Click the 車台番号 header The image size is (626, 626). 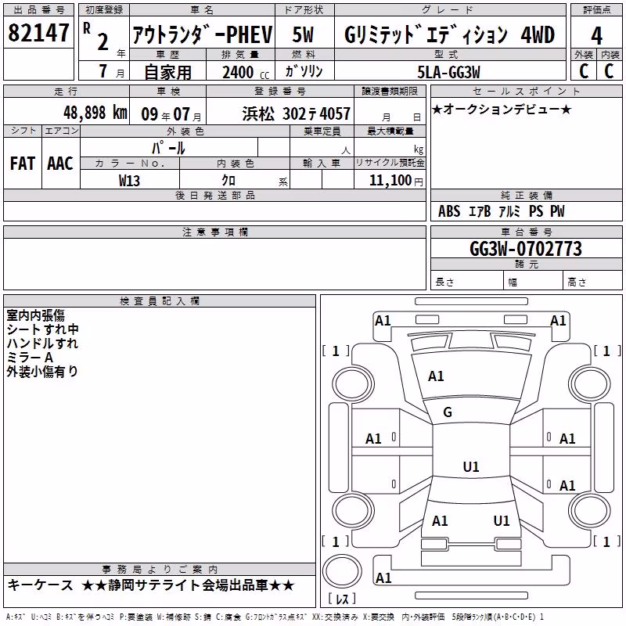(x=526, y=232)
